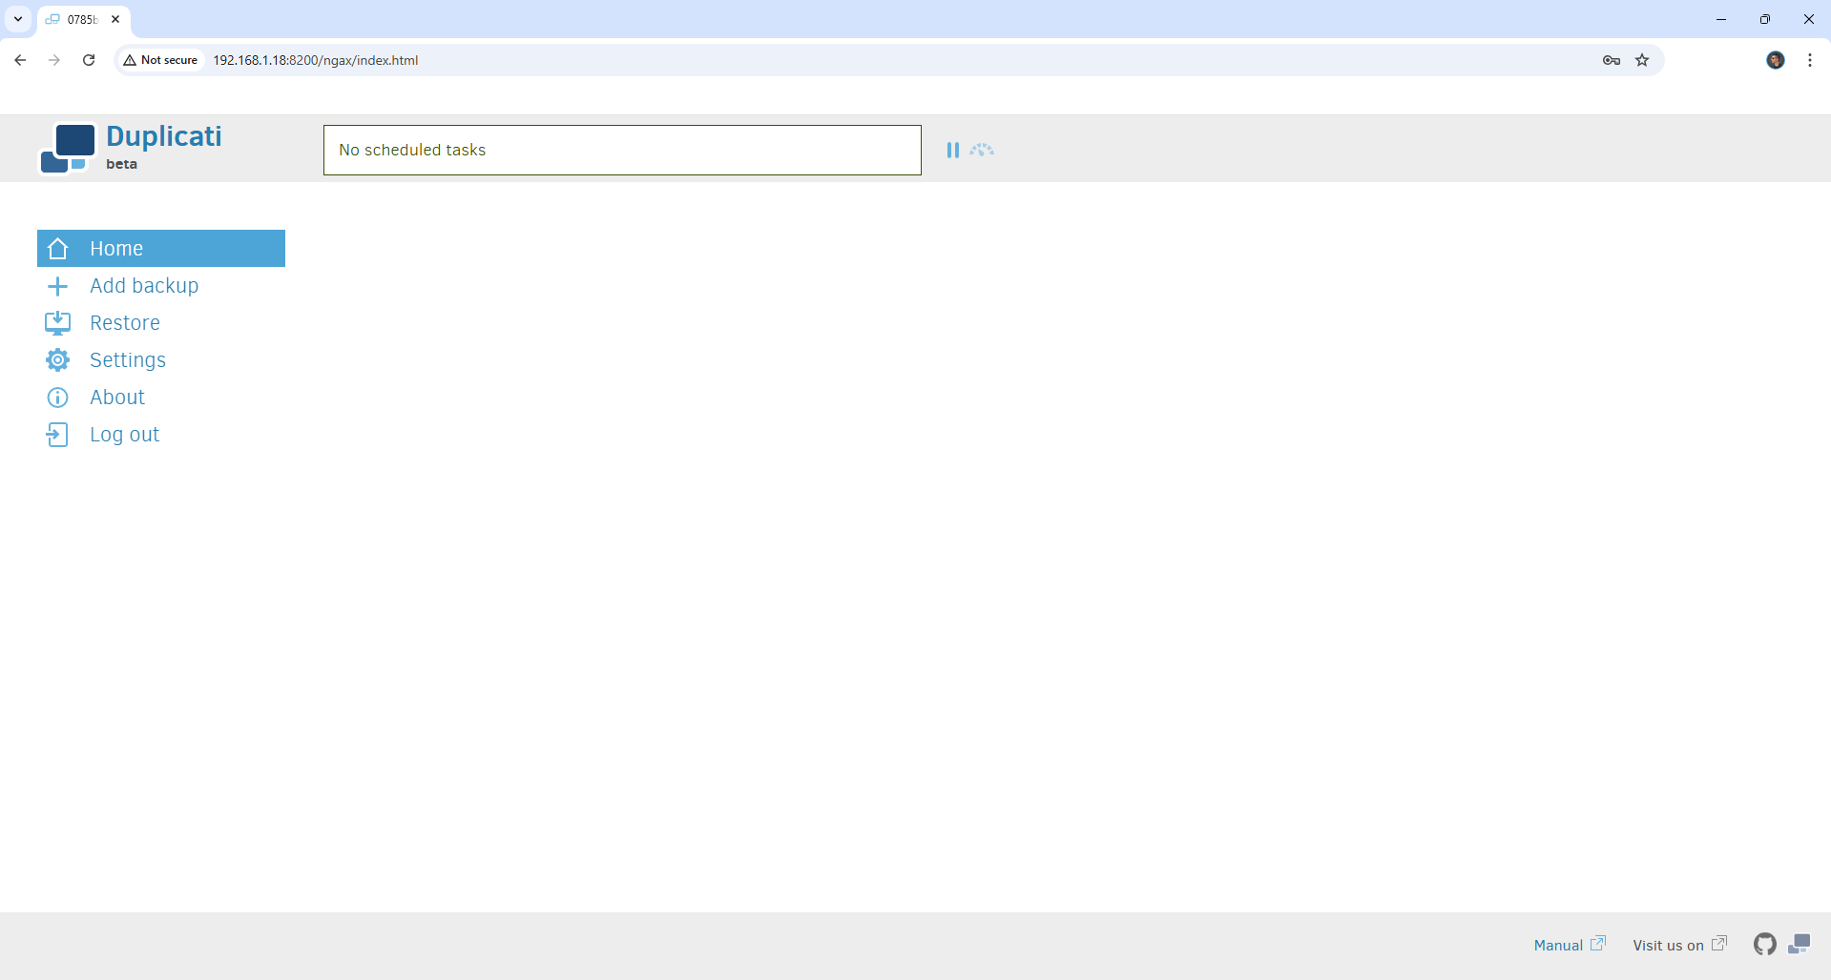Select Home in the sidebar menu
Screen dimensions: 1831x980
[x=161, y=248]
